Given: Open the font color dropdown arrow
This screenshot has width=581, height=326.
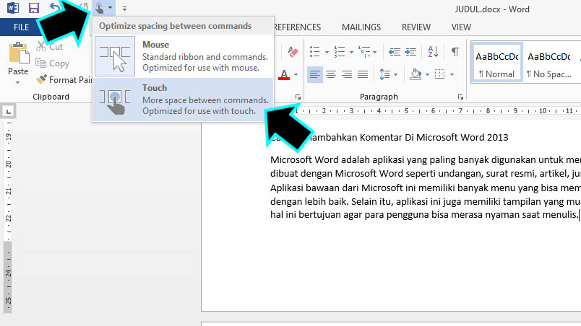Looking at the screenshot, I should [x=297, y=75].
